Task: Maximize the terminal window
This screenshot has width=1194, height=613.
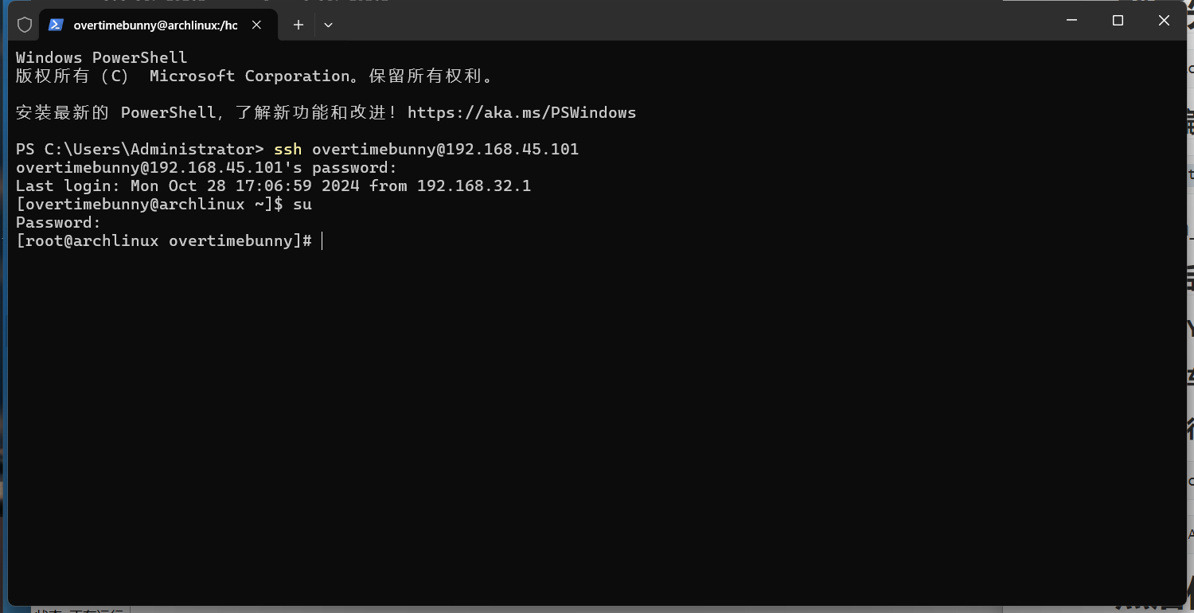Action: [1118, 21]
